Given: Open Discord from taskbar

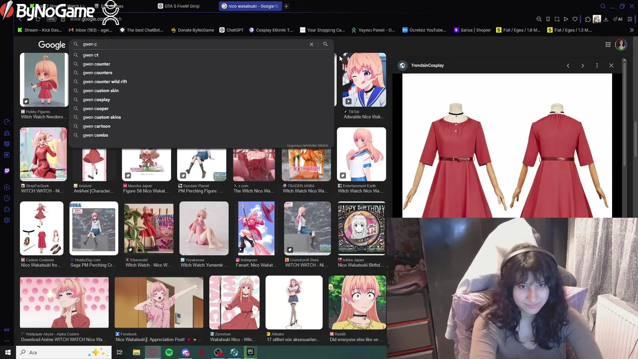Looking at the screenshot, I should click(185, 353).
